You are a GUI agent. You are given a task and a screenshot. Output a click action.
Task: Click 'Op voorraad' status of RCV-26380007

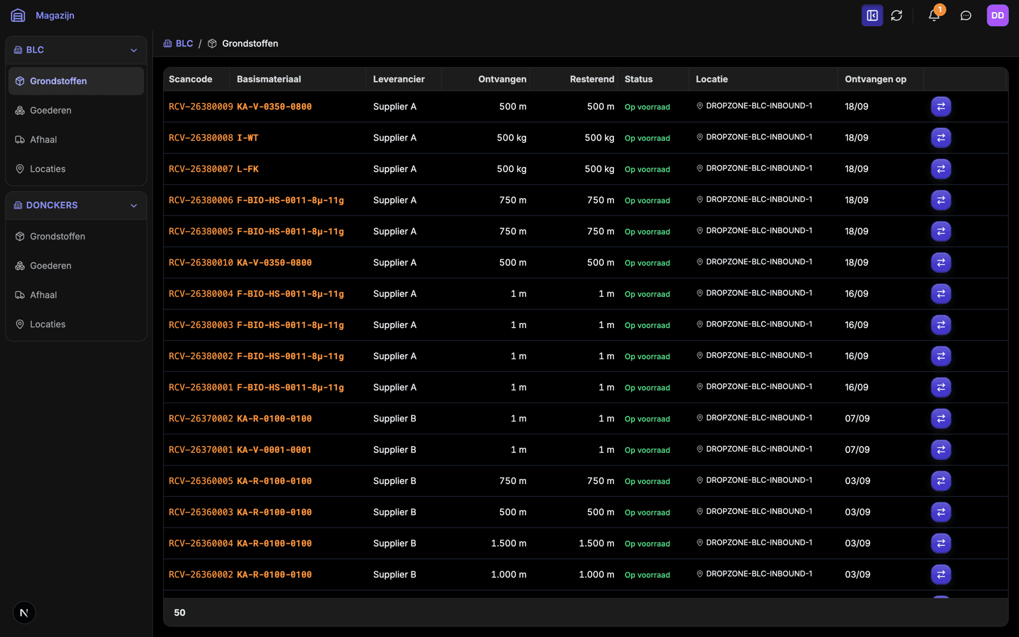coord(647,169)
